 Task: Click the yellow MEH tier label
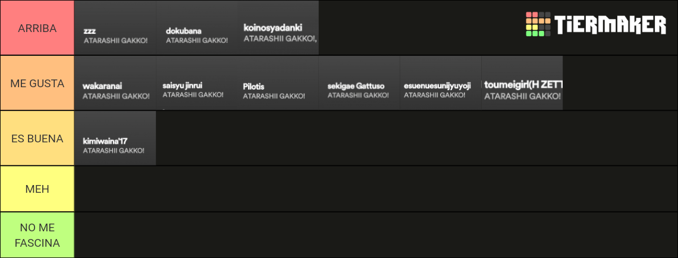point(37,189)
